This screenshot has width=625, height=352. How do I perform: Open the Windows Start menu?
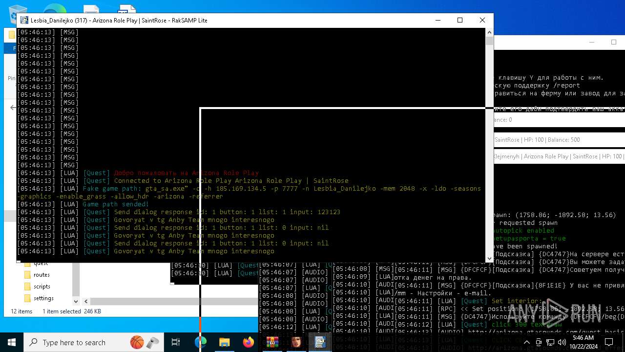[12, 342]
